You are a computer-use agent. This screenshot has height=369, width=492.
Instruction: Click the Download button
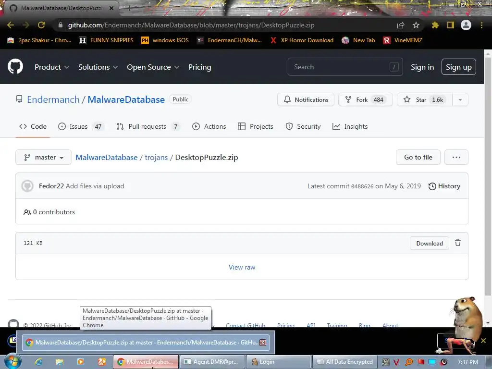tap(429, 244)
